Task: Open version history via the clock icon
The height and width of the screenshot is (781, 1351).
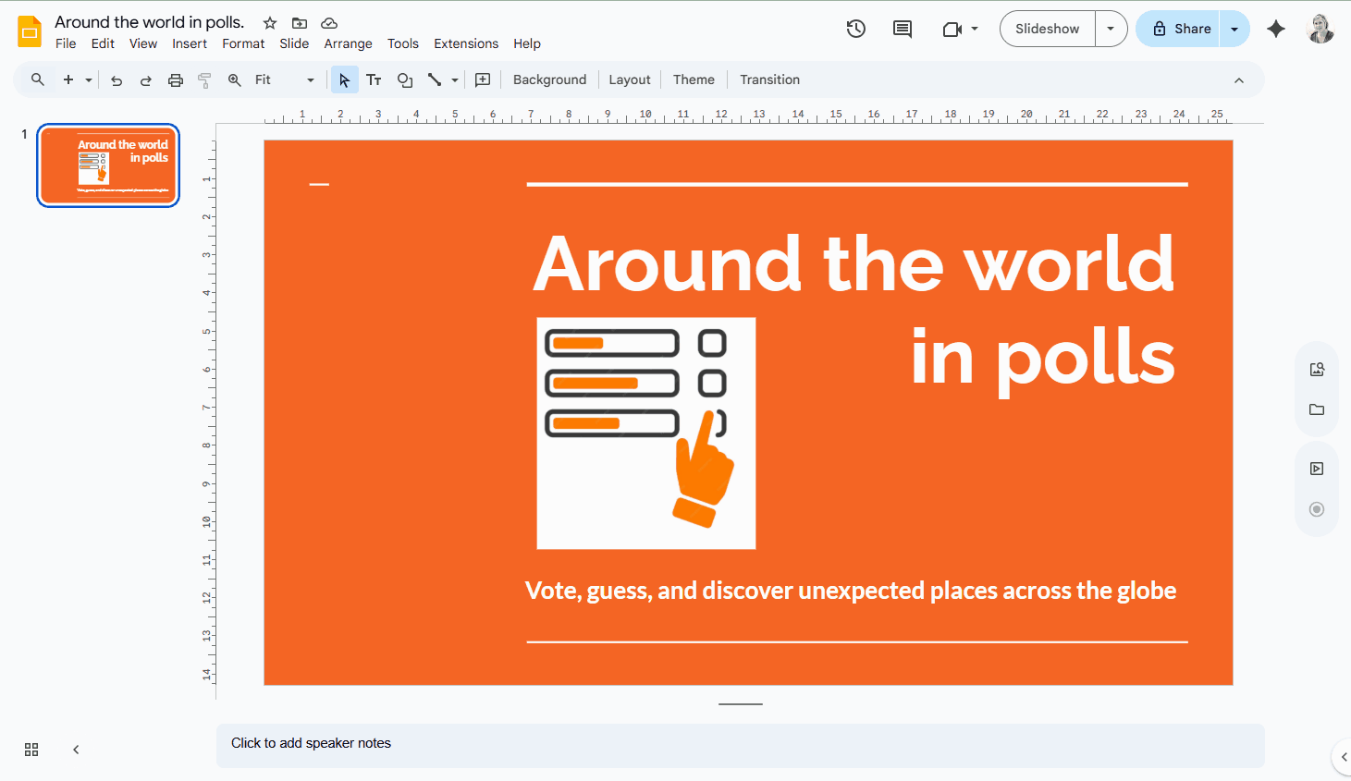Action: (x=855, y=29)
